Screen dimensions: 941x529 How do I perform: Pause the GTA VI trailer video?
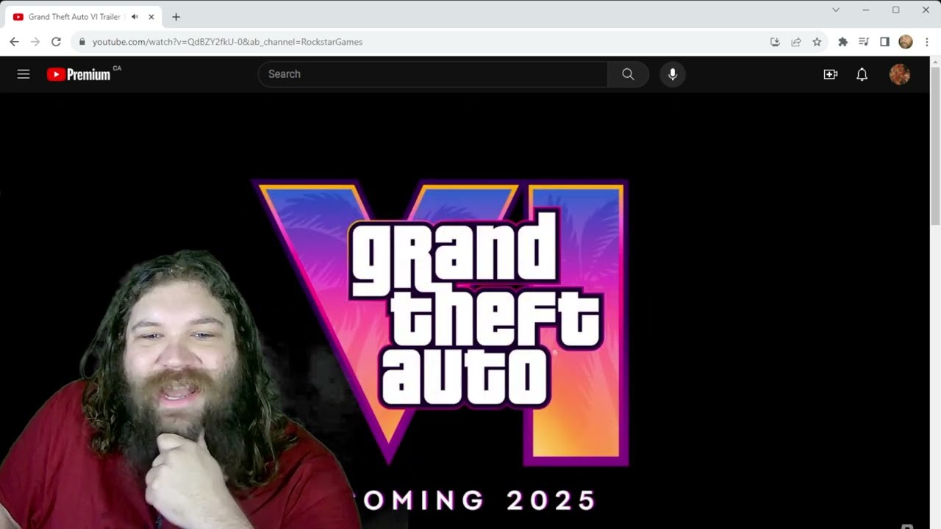point(465,310)
